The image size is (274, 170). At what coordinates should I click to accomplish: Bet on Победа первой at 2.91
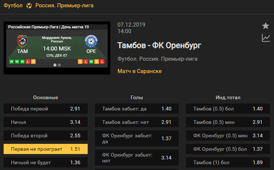(x=45, y=109)
